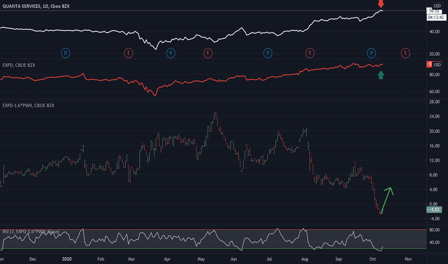Click the 04:13:42 countdown label
The height and width of the screenshot is (264, 448).
point(436,17)
